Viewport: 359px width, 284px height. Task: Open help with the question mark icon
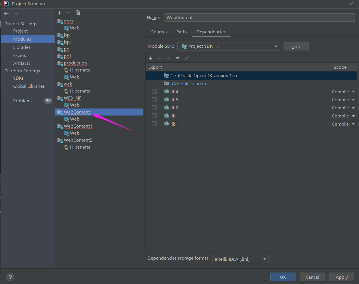pos(10,277)
